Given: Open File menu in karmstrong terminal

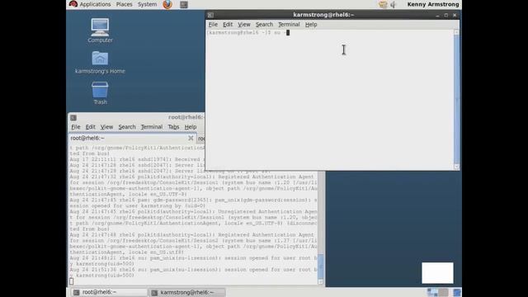Looking at the screenshot, I should tap(213, 24).
